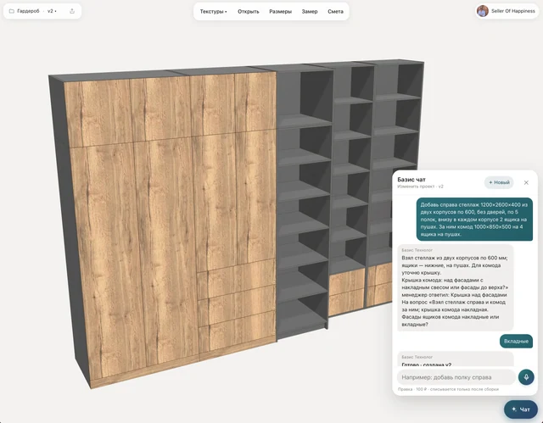The height and width of the screenshot is (423, 543).
Task: Select the tall left wooden wardrobe door
Action: (x=108, y=259)
